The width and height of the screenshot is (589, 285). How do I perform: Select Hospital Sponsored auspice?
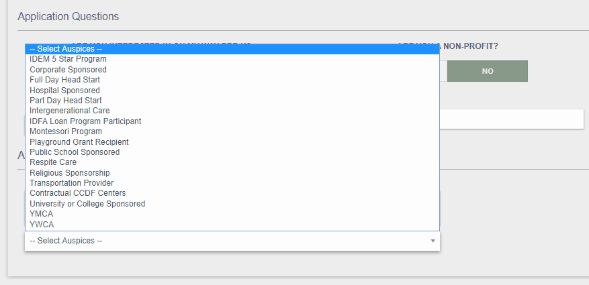64,91
